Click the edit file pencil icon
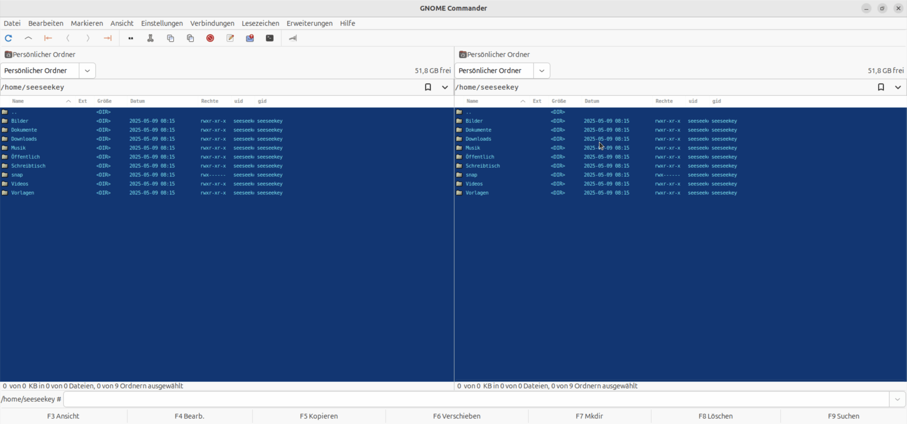The image size is (907, 424). (230, 38)
